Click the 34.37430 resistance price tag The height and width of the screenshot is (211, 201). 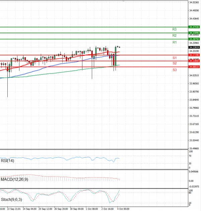click(194, 27)
